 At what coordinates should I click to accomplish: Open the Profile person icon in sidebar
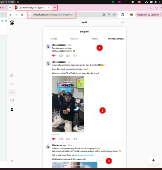pos(12,109)
